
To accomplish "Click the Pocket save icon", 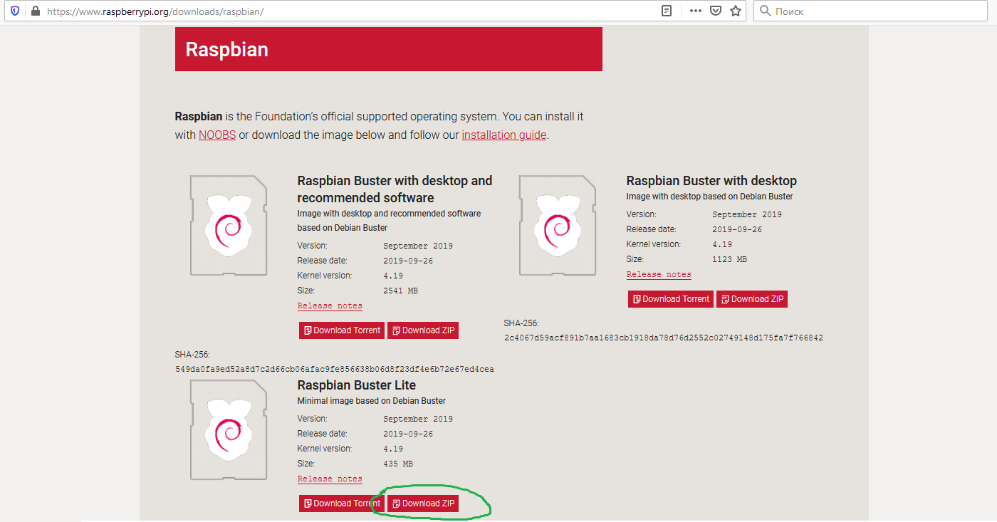I will pos(716,11).
